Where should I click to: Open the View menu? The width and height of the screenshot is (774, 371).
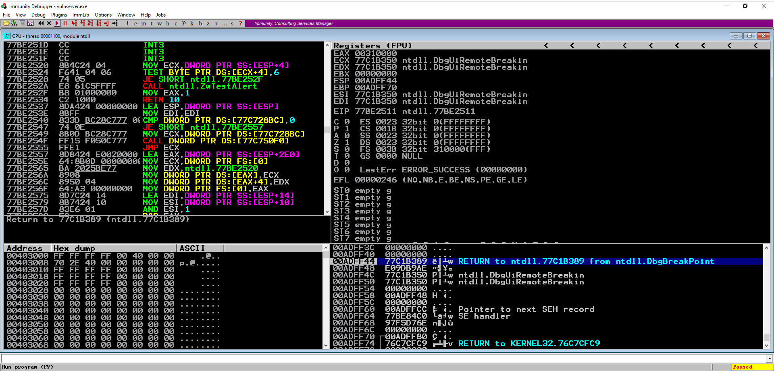[21, 15]
